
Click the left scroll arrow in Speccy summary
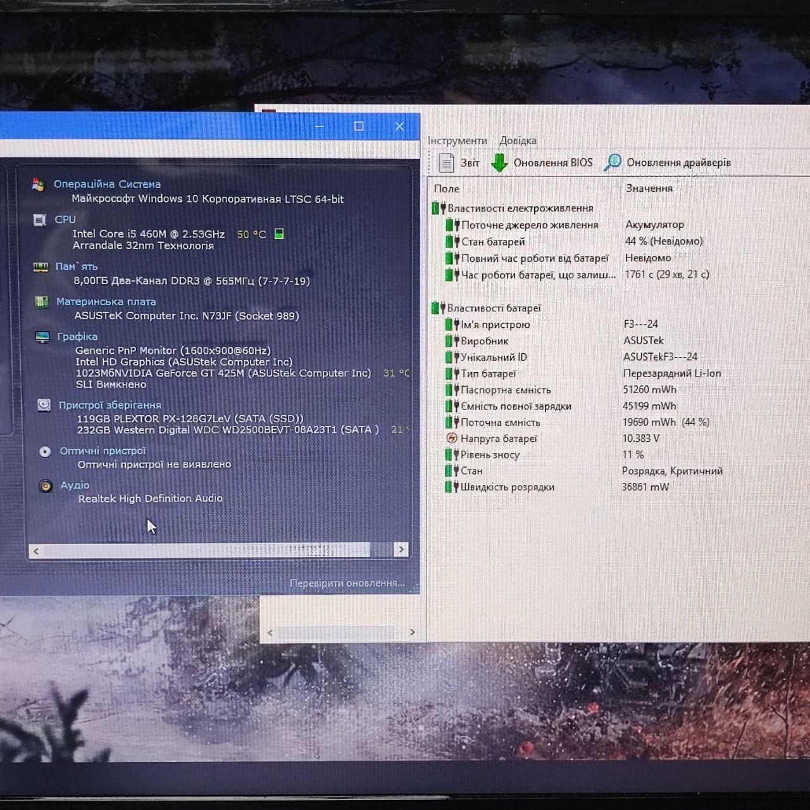pyautogui.click(x=36, y=551)
